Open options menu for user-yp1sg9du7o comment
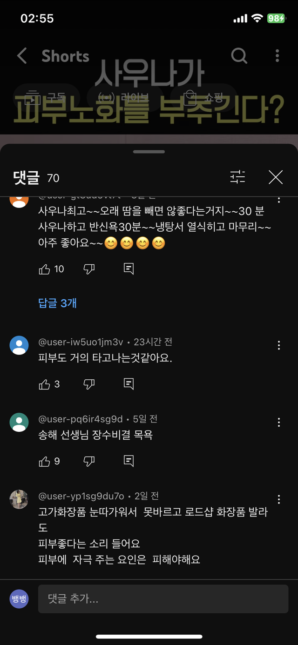The width and height of the screenshot is (298, 645). coord(278,499)
